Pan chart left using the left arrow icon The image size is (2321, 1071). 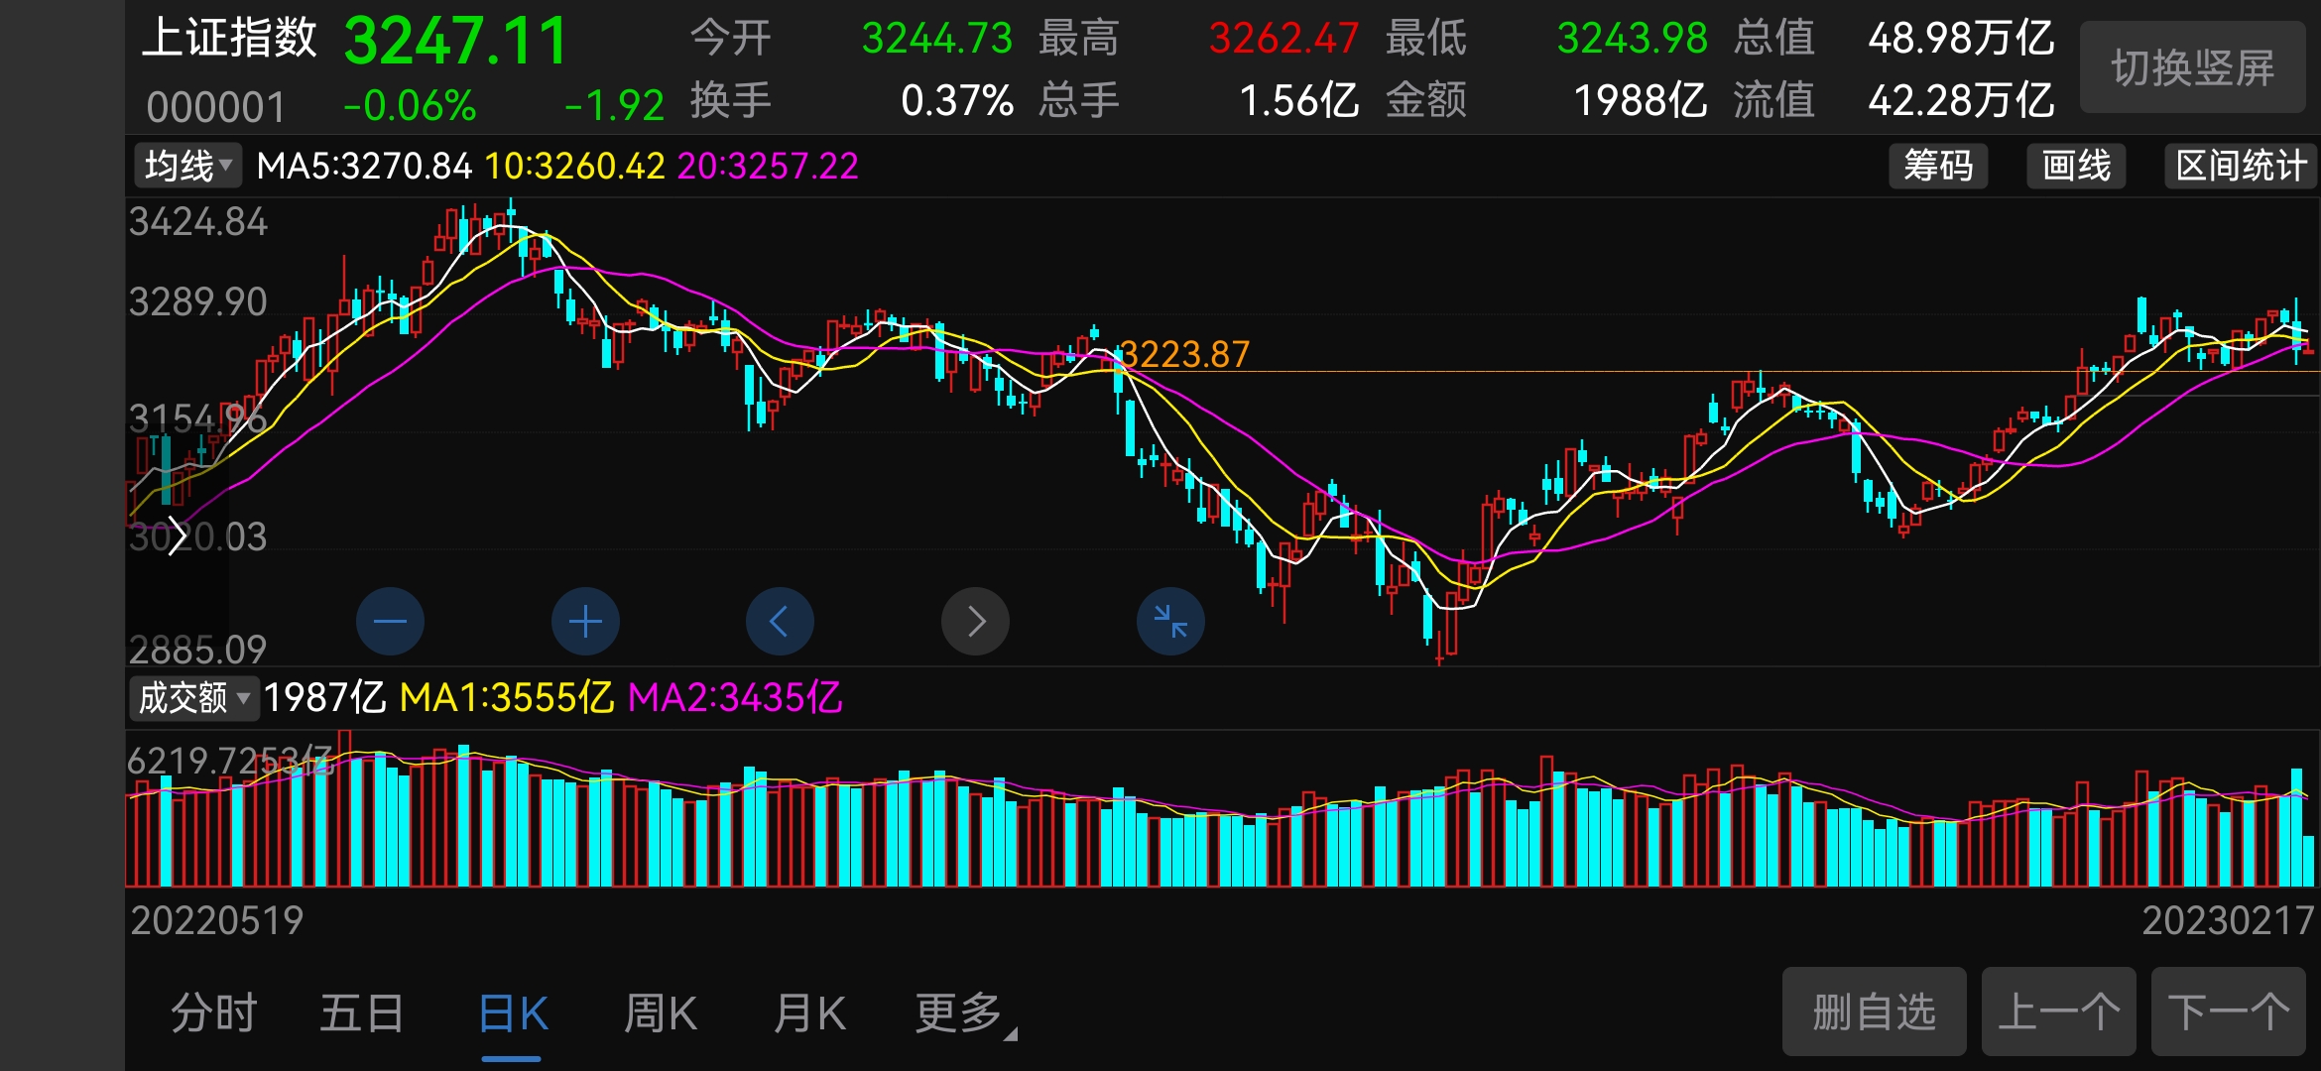[780, 620]
